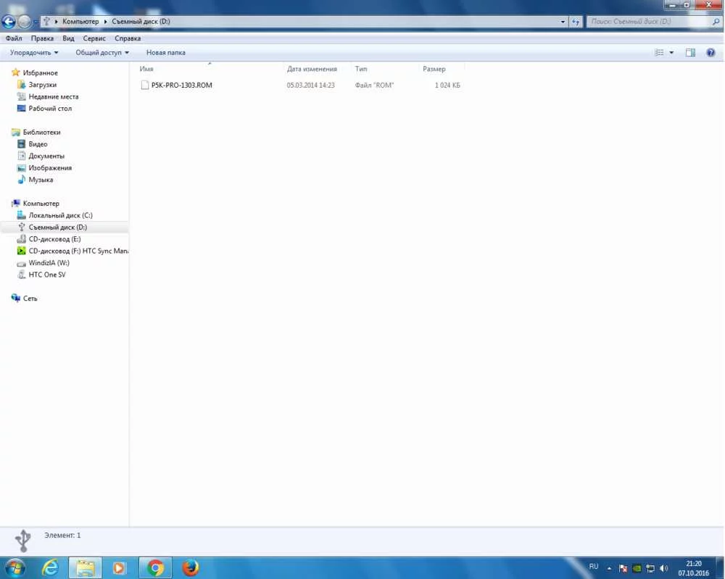
Task: Open Firefox from taskbar
Action: click(190, 568)
